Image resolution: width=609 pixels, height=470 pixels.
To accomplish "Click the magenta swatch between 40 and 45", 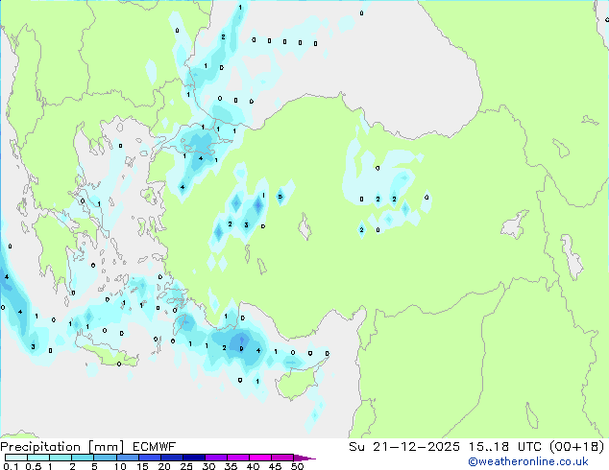I will tap(260, 458).
